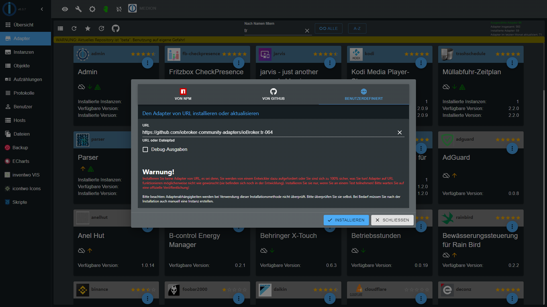This screenshot has height=307, width=547.
Task: Click the theme brightness gear icon
Action: (x=92, y=9)
